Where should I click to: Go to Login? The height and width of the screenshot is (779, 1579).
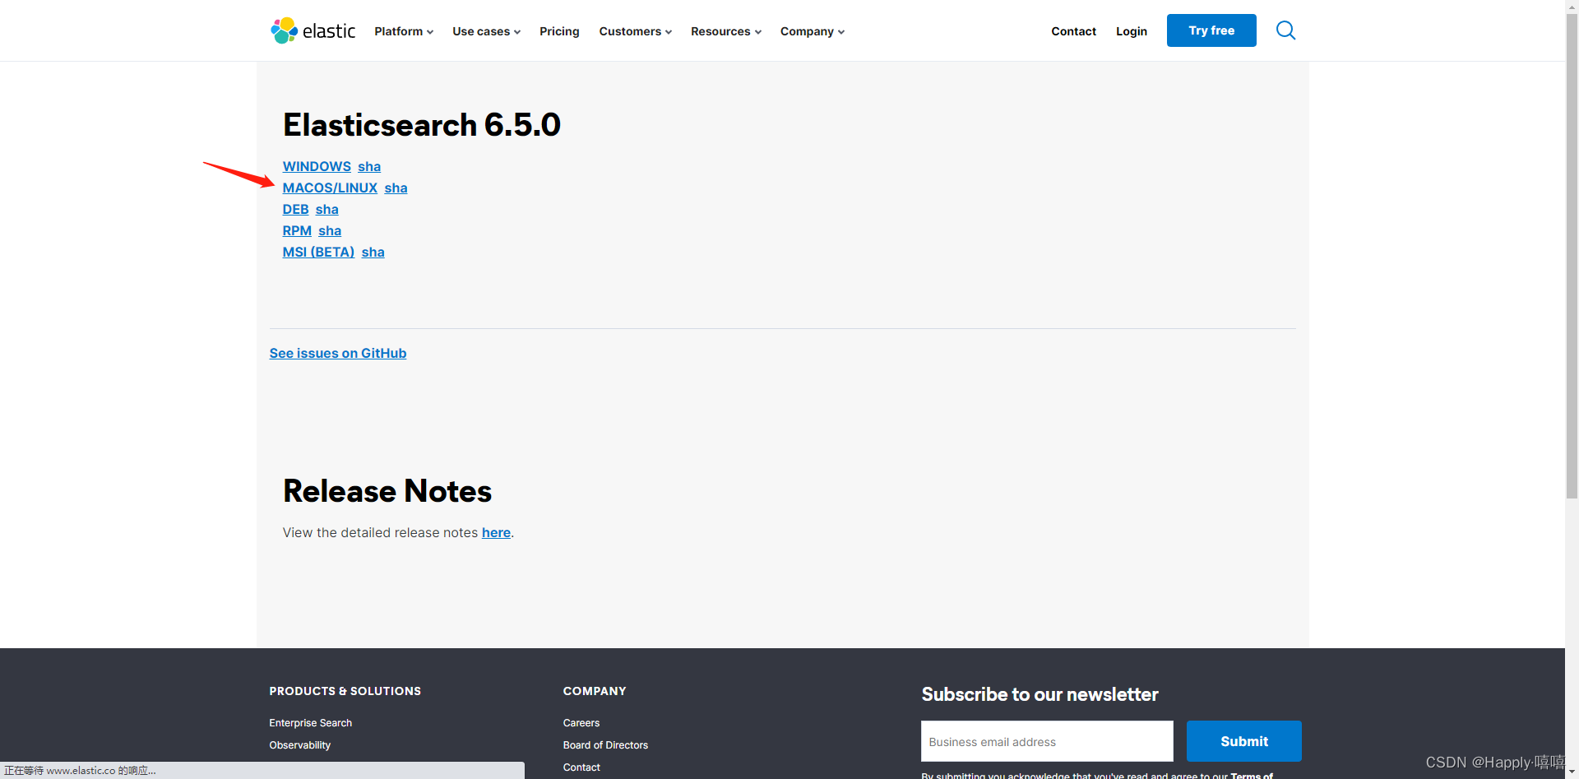[x=1131, y=31]
